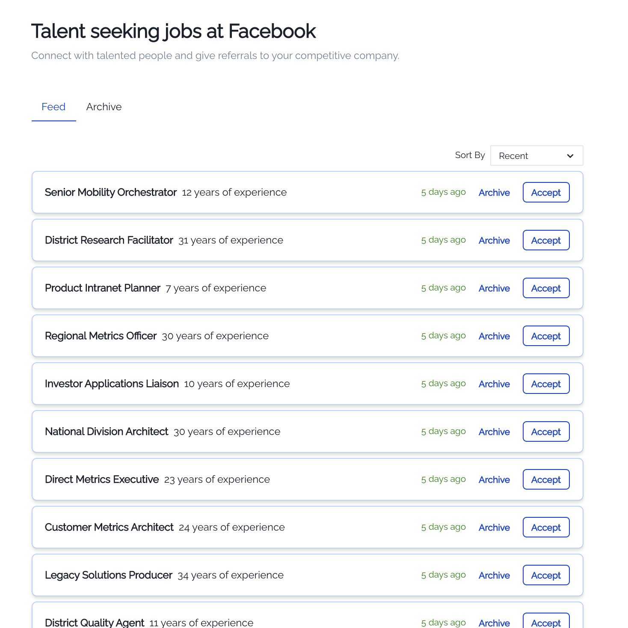Accept the District Research Facilitator candidate
This screenshot has width=628, height=628.
tap(546, 240)
